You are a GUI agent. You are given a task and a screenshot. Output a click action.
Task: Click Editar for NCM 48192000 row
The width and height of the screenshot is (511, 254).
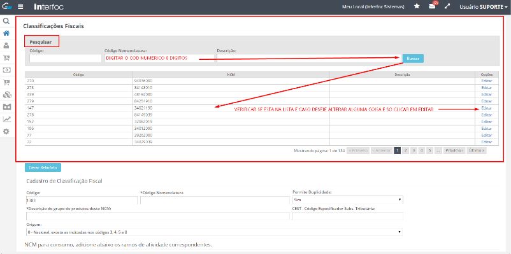coord(486,94)
